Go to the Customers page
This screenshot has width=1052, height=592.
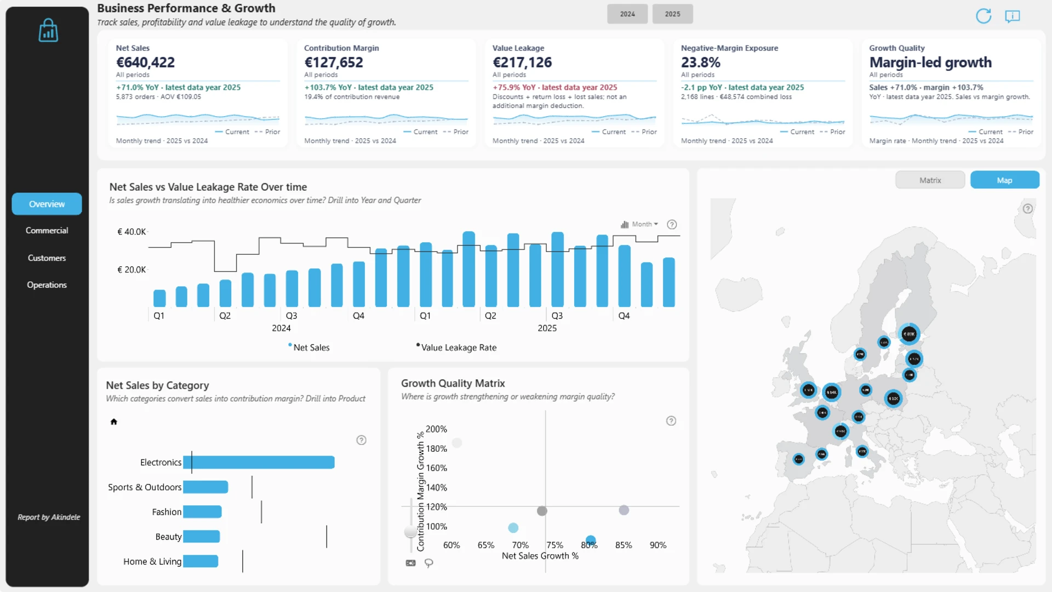(47, 258)
